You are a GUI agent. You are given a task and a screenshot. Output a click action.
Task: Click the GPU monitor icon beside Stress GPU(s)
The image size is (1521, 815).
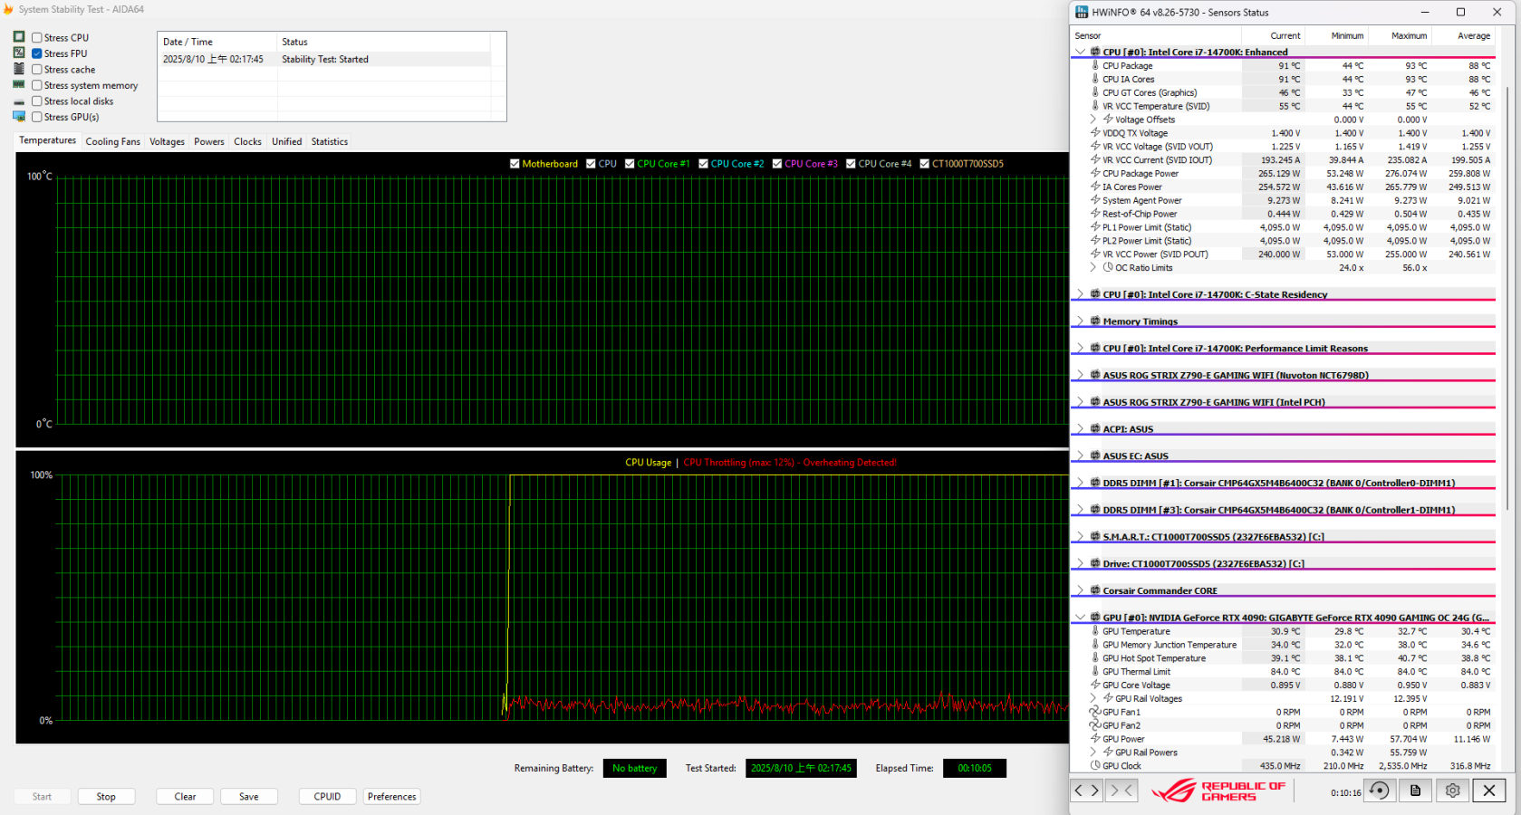19,117
